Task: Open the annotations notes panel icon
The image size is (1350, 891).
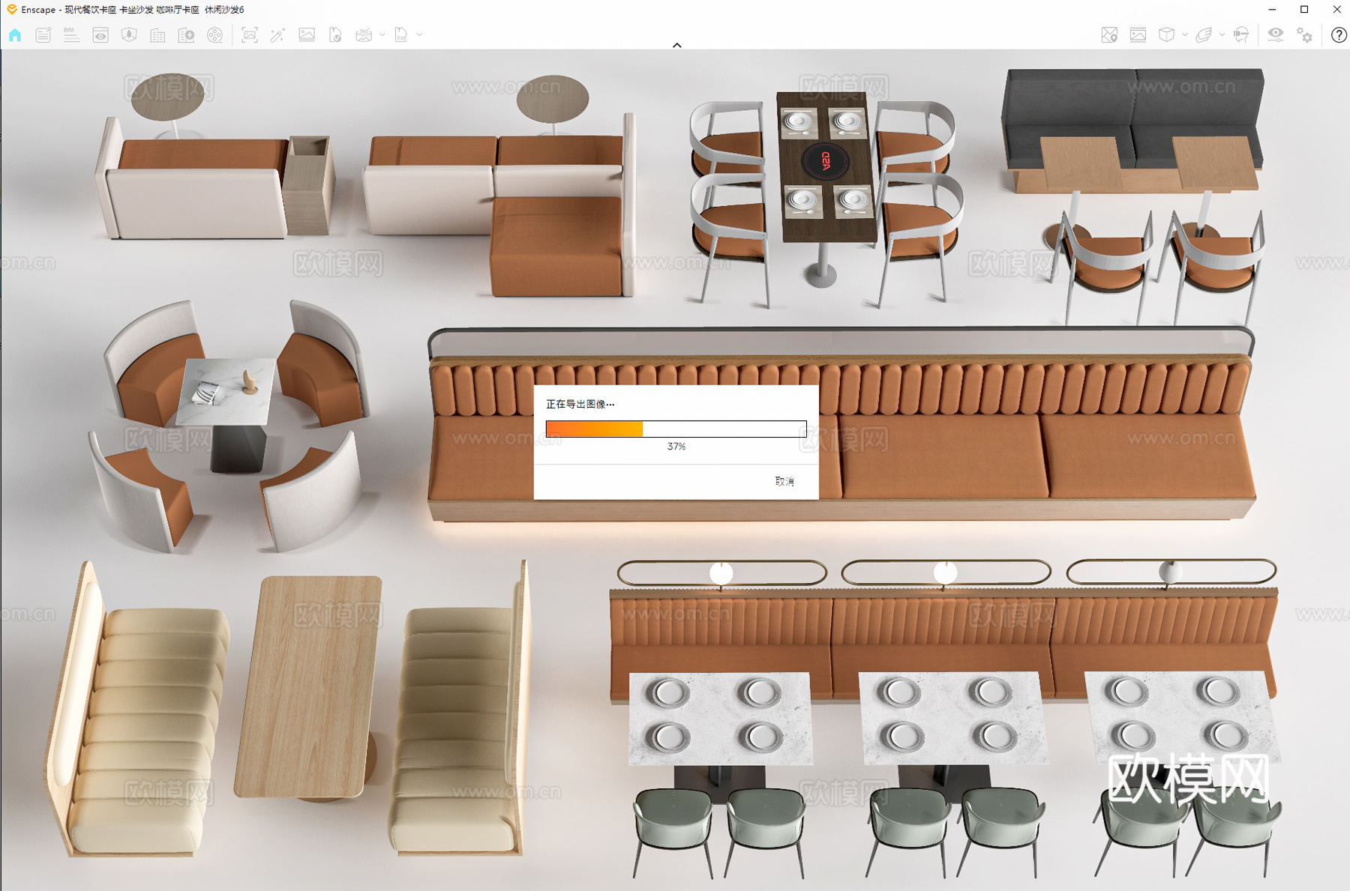Action: coord(43,35)
